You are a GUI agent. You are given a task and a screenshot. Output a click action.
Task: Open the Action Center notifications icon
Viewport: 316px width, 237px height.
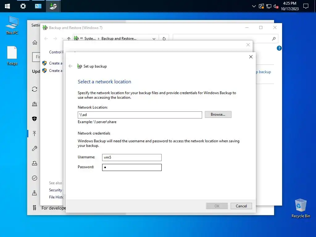306,6
